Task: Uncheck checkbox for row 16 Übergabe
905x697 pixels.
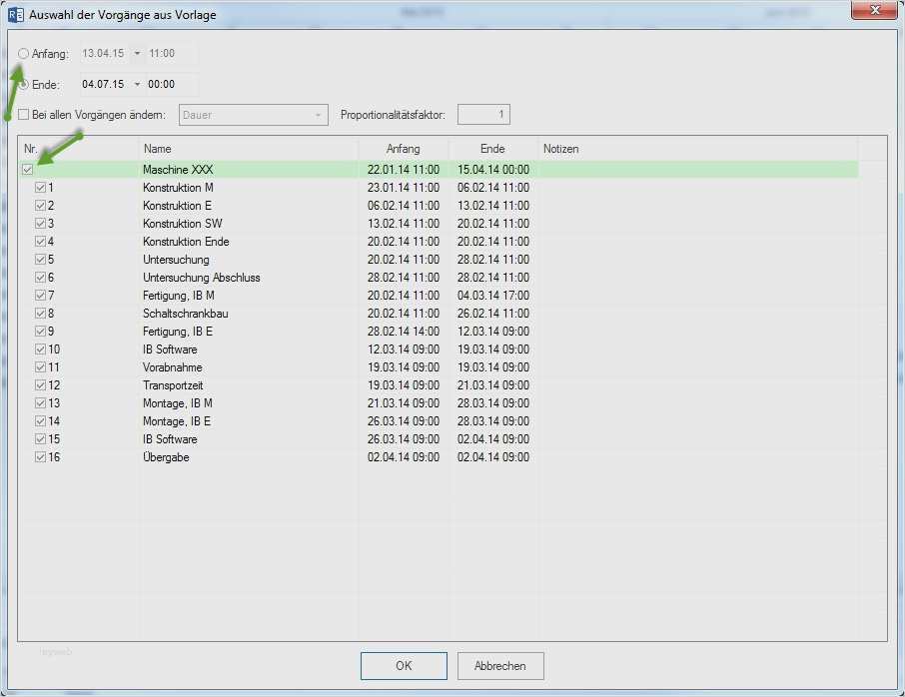Action: (40, 457)
